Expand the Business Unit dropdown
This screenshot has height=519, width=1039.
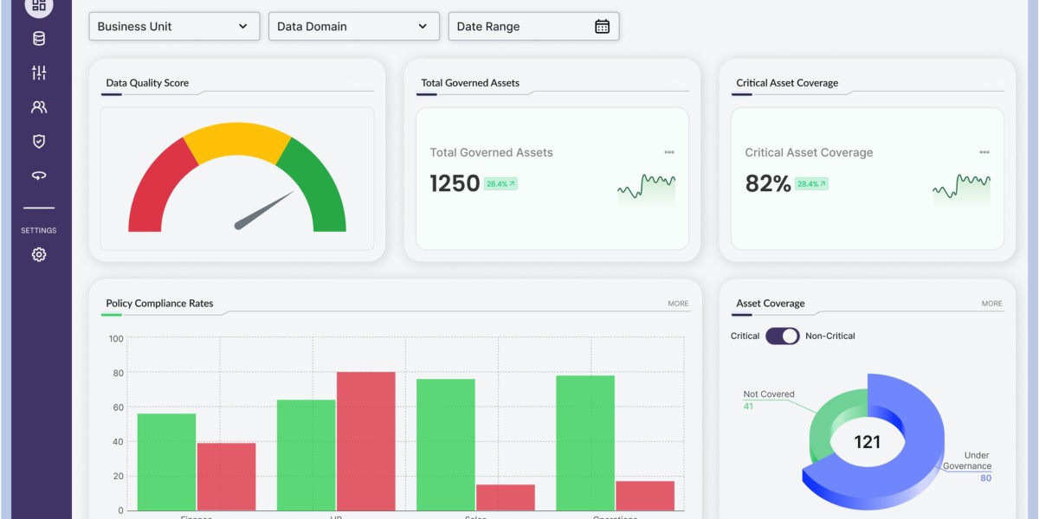click(x=174, y=27)
